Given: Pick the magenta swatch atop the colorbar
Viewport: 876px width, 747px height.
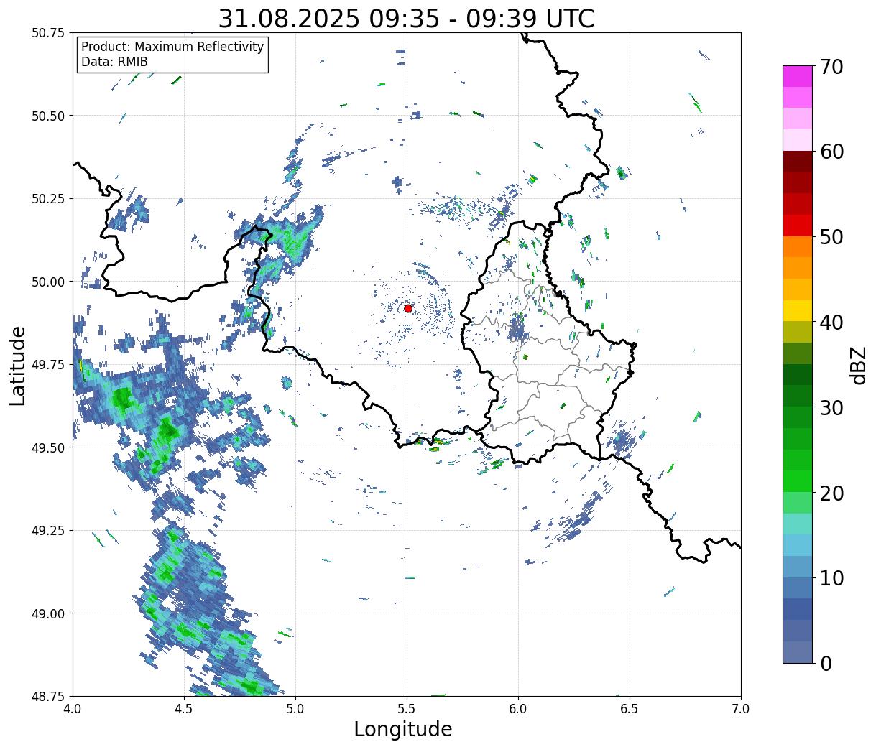Looking at the screenshot, I should click(798, 76).
